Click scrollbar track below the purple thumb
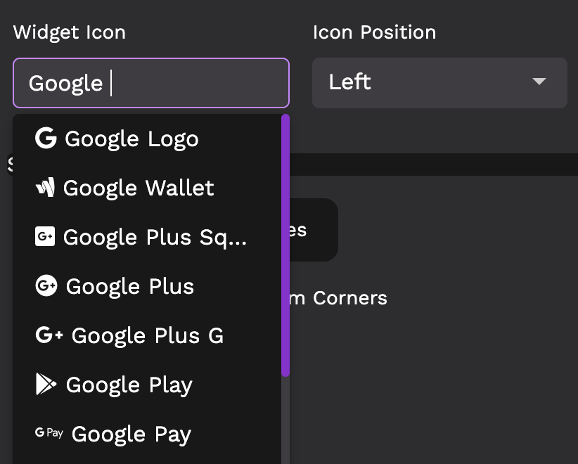 click(285, 422)
